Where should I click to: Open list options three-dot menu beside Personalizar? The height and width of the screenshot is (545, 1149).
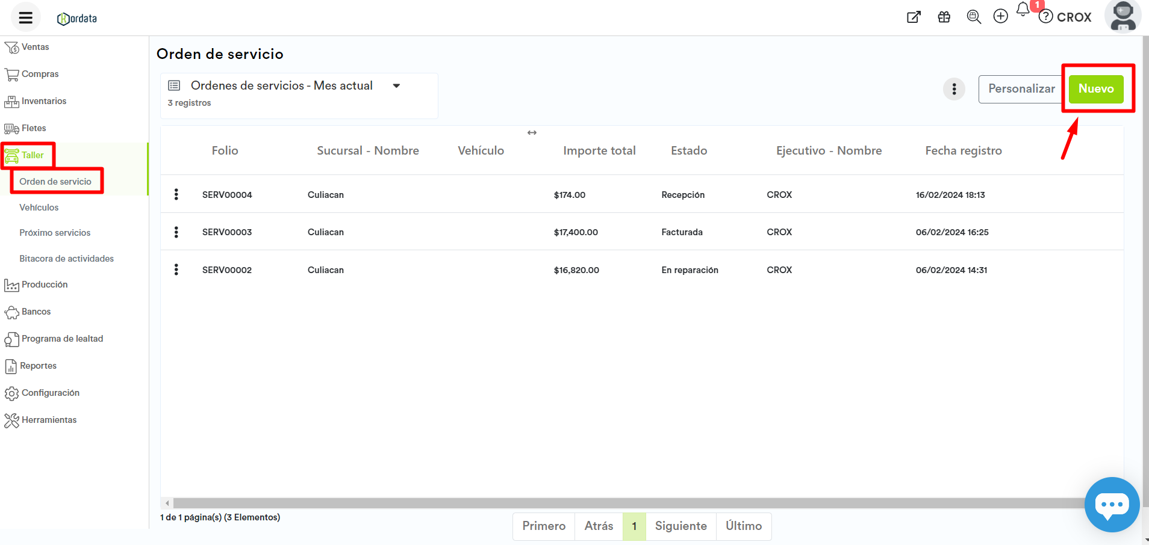[954, 89]
